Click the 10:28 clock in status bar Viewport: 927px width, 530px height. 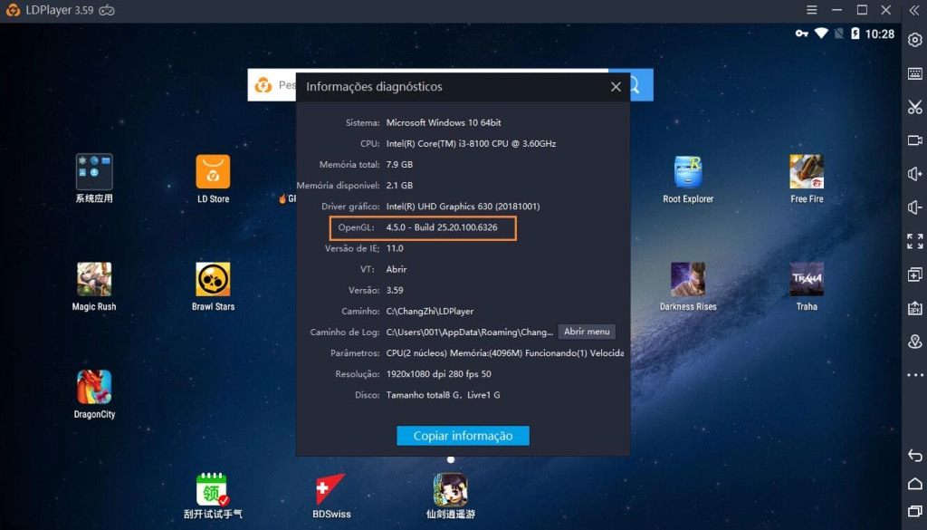[880, 34]
